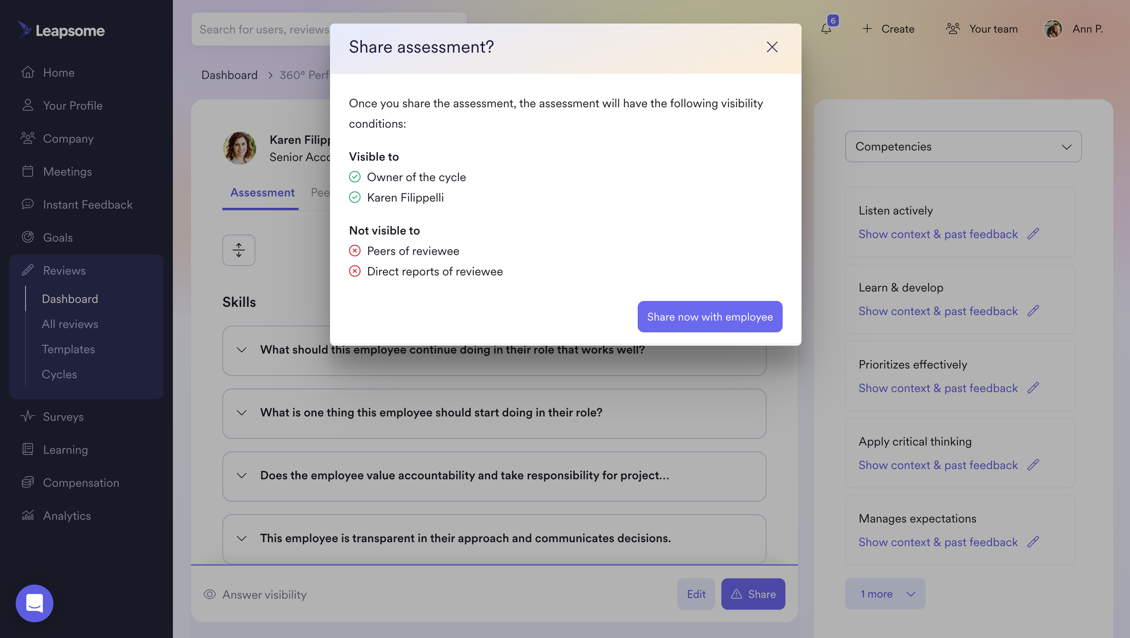Click the Home house icon
1130x638 pixels.
coord(28,72)
